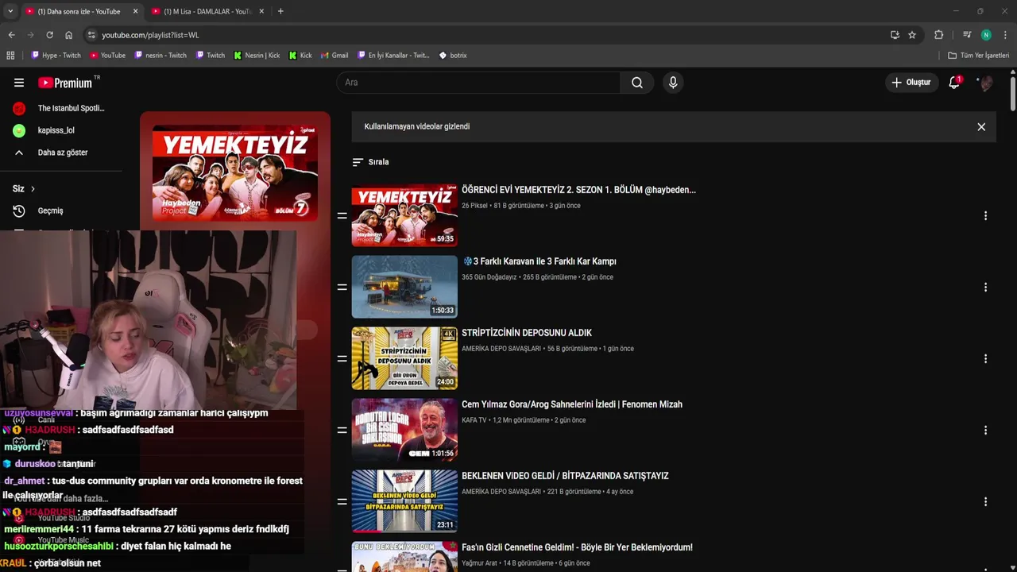
Task: Go to browser home page
Action: pyautogui.click(x=68, y=35)
